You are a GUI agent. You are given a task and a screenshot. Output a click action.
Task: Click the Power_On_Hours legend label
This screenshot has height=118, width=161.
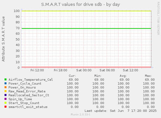(22, 88)
